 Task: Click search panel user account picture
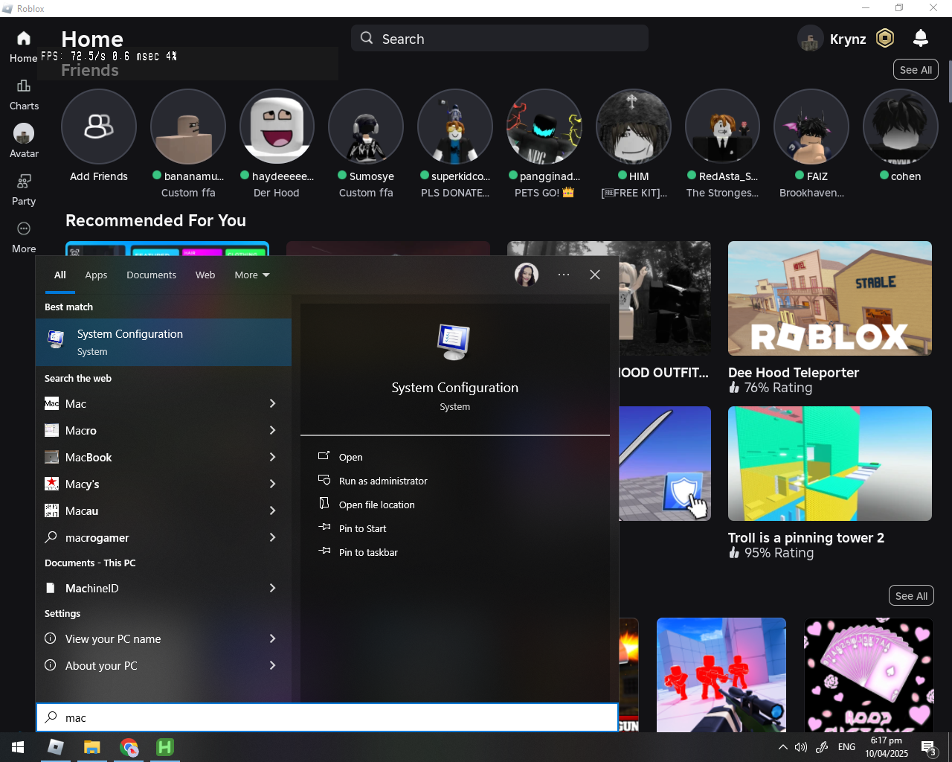coord(527,275)
